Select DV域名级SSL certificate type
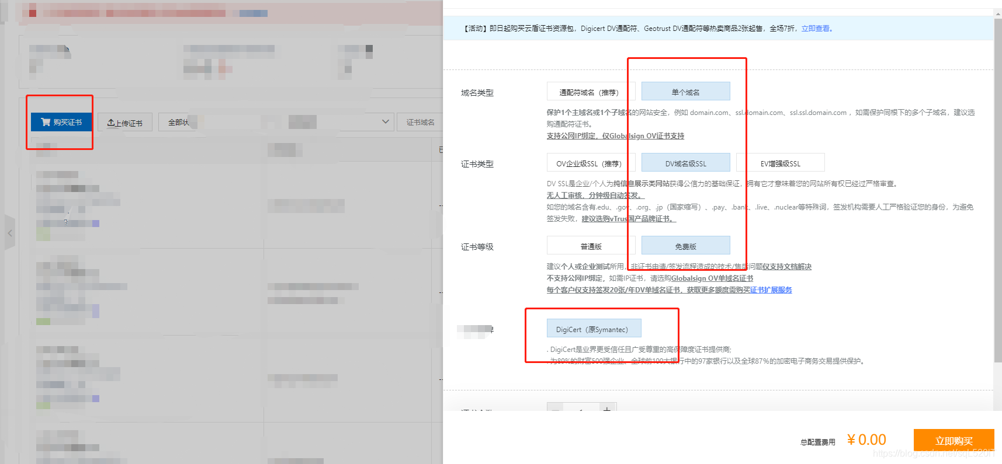 tap(685, 163)
